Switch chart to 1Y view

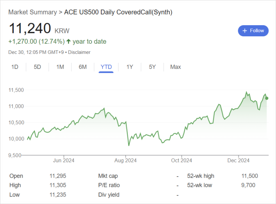(130, 67)
